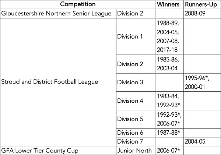Screen dimensions: 221x155
Task: Click the 1995-96*, 2000-01 runners-up cell
Action: 202,82
